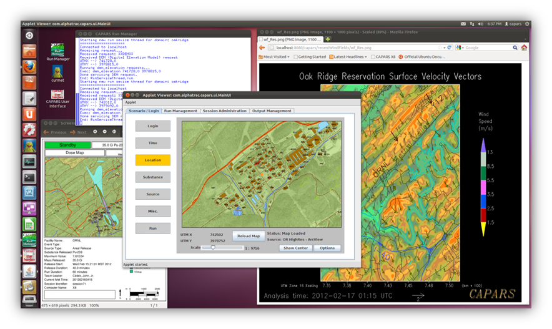The width and height of the screenshot is (552, 329).
Task: Switch to Output Management tab
Action: pyautogui.click(x=272, y=110)
